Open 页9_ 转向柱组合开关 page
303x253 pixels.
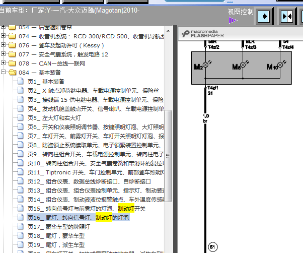pos(96,154)
